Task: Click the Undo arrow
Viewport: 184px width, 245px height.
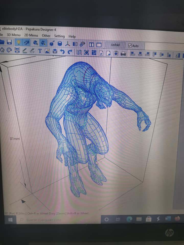Action: pyautogui.click(x=62, y=52)
